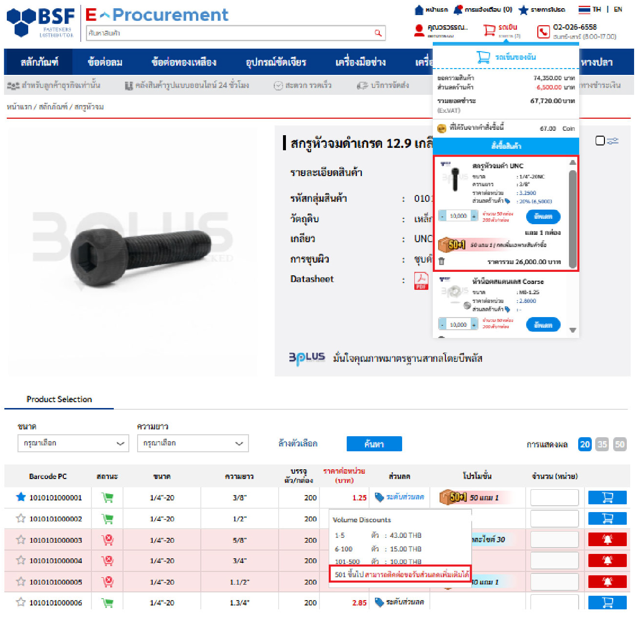This screenshot has height=622, width=637.
Task: Show 50 results per page
Action: tap(619, 444)
